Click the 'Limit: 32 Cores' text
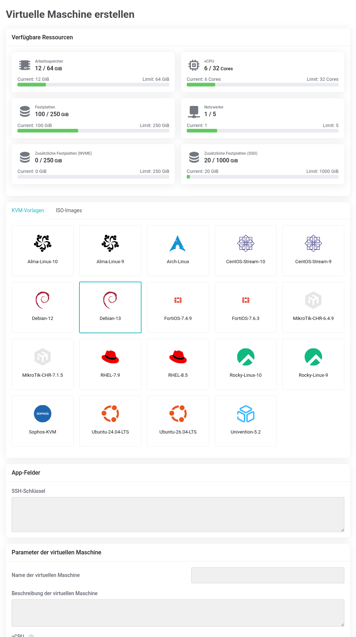 pos(322,79)
